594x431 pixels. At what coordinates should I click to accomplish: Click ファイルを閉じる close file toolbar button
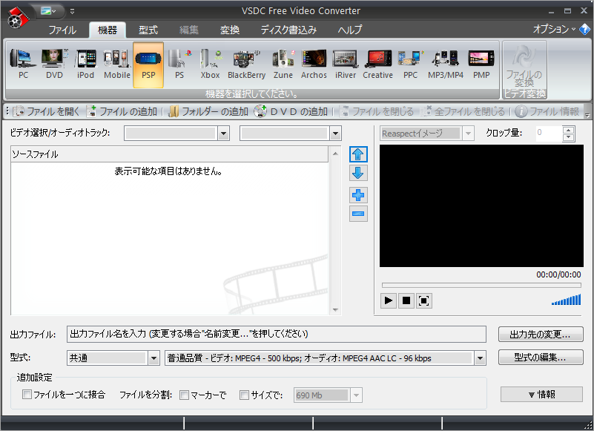376,111
